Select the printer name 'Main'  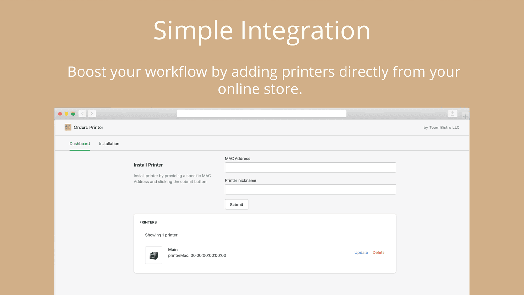point(173,250)
